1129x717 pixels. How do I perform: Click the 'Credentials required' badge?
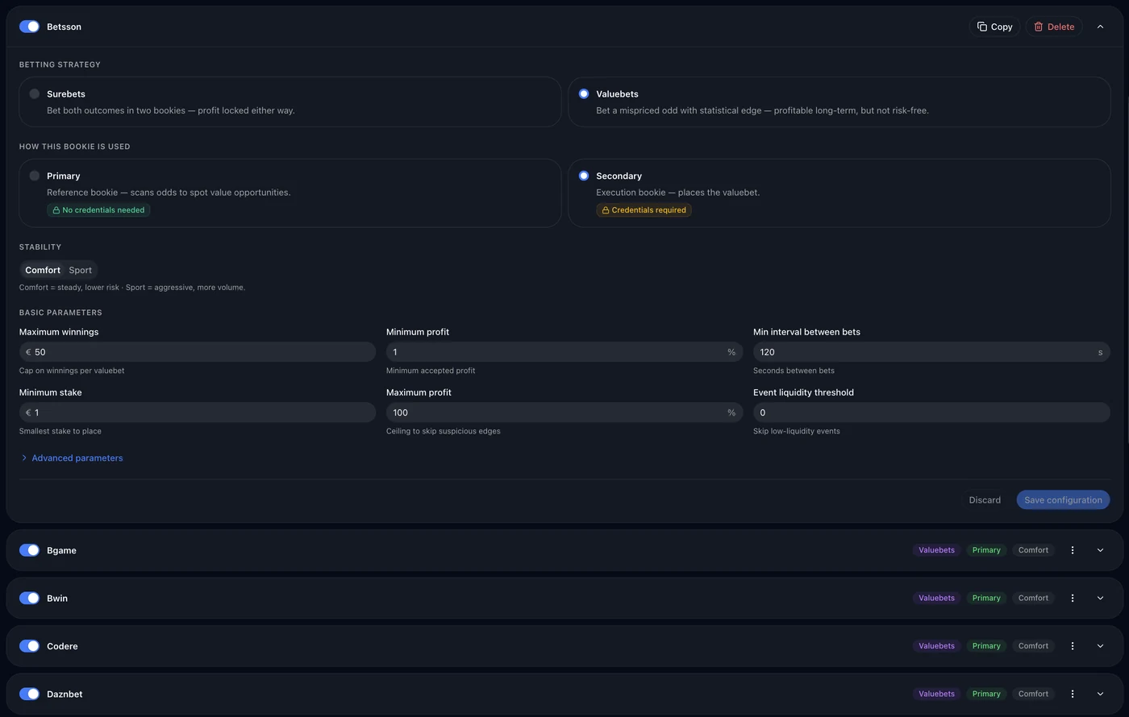644,210
